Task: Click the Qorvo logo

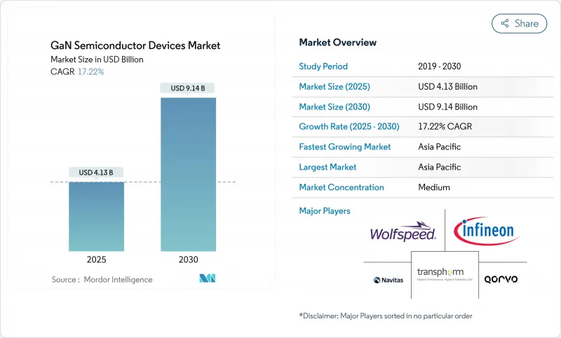Action: (x=501, y=279)
